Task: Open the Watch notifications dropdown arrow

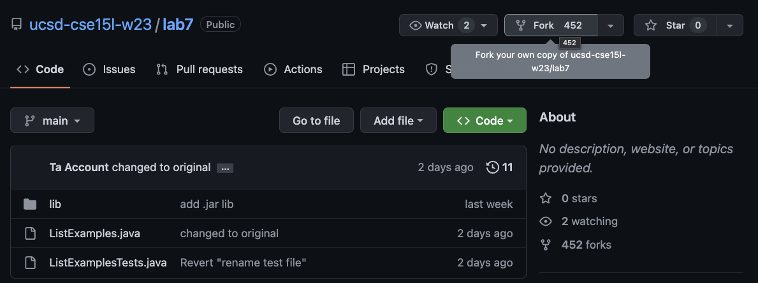Action: click(x=484, y=25)
